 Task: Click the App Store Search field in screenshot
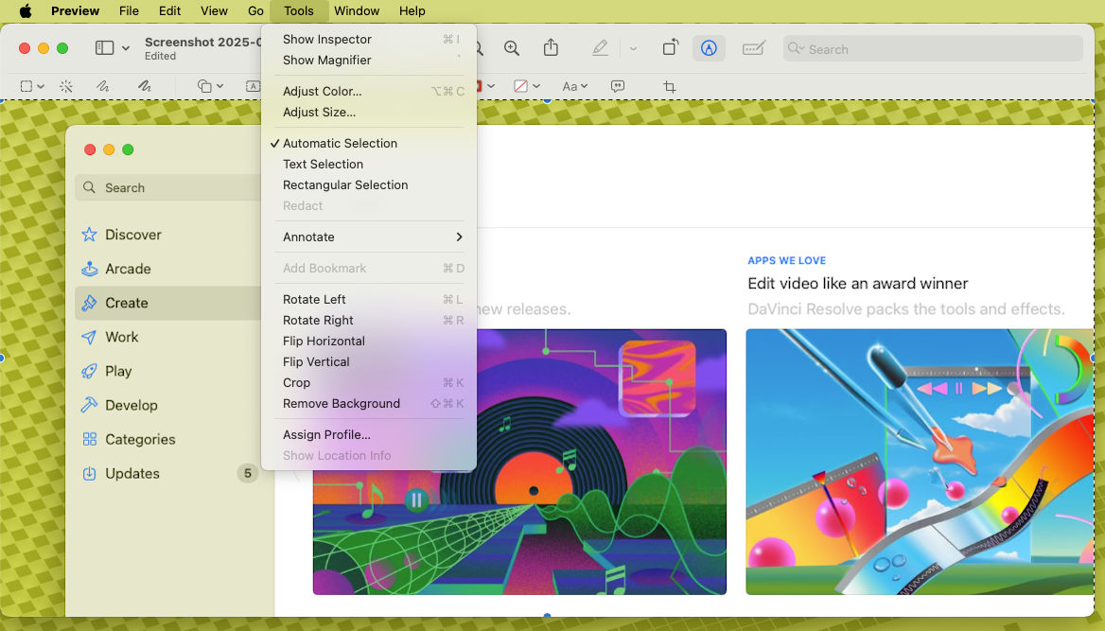(167, 187)
